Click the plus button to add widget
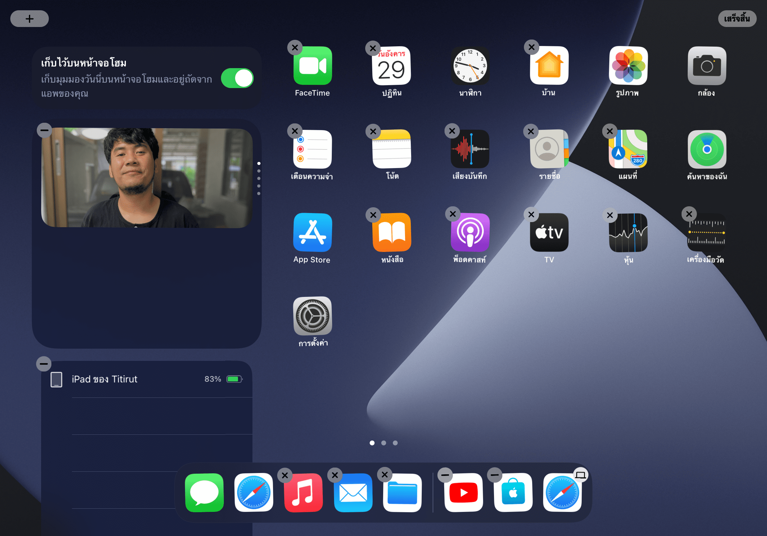Viewport: 767px width, 536px height. click(x=30, y=19)
